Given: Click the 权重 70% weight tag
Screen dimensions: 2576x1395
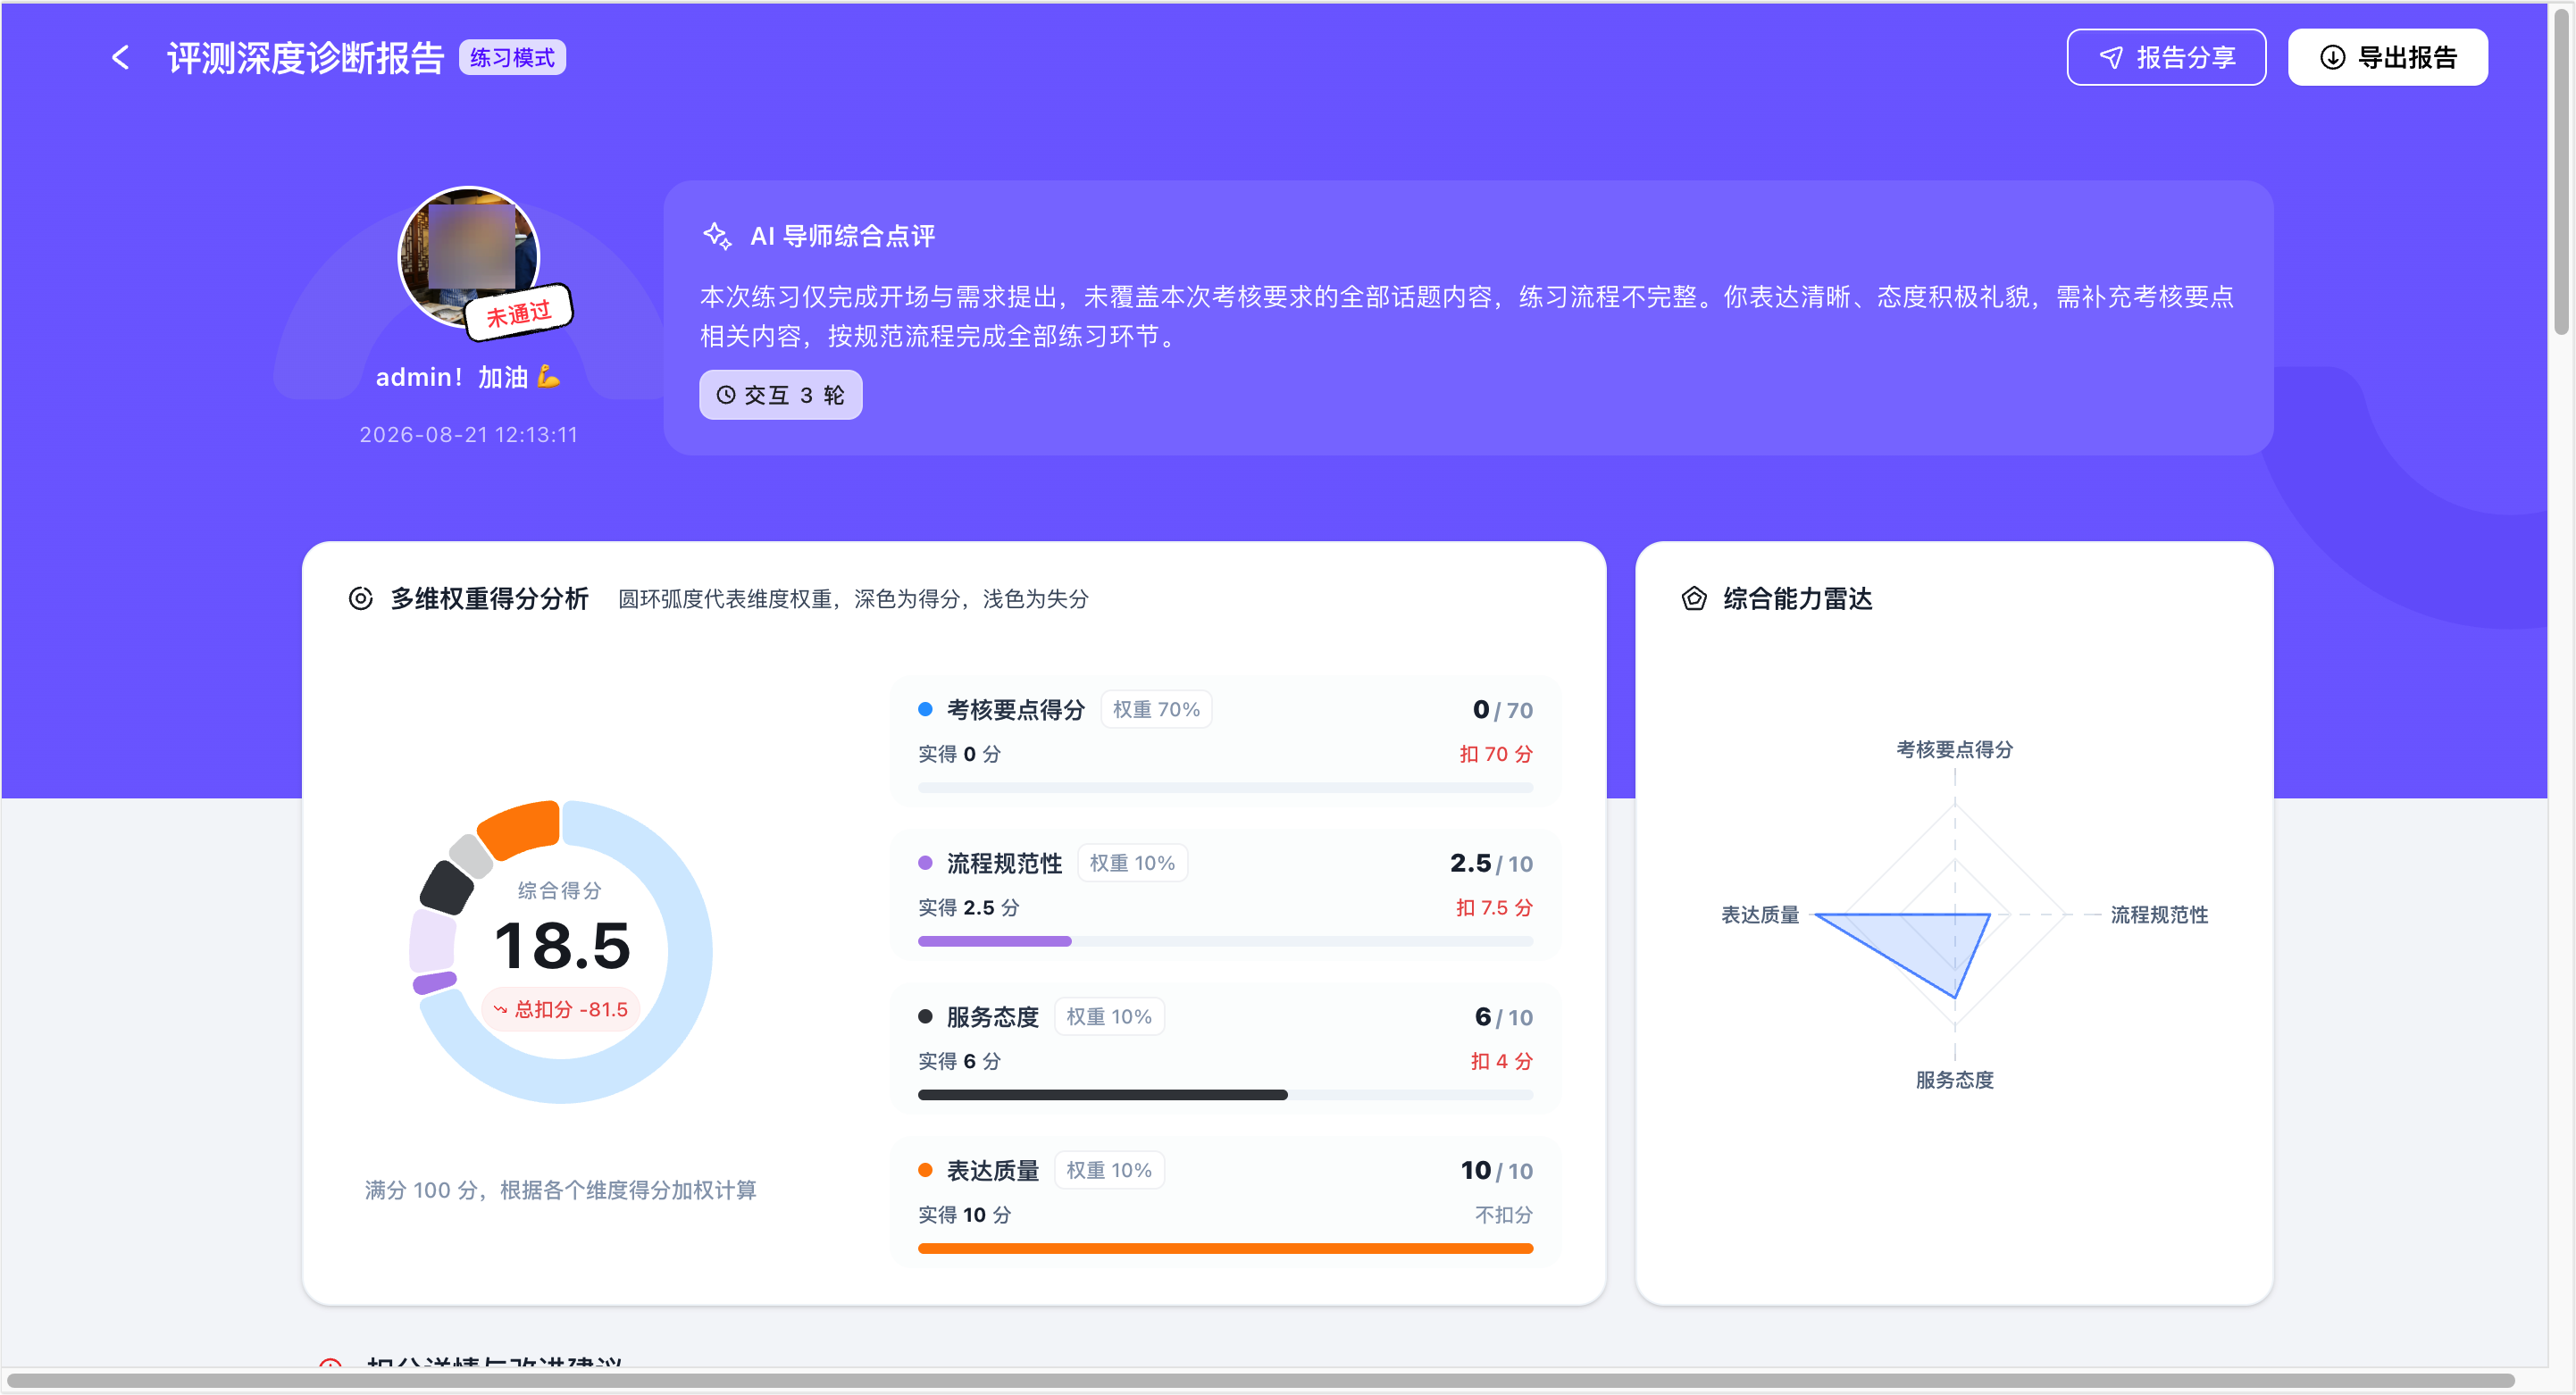Looking at the screenshot, I should [1156, 709].
